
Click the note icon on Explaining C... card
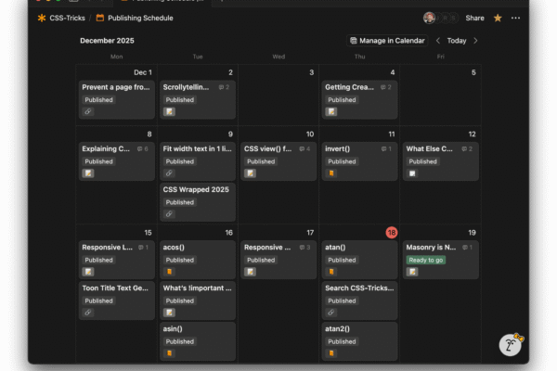pos(88,173)
